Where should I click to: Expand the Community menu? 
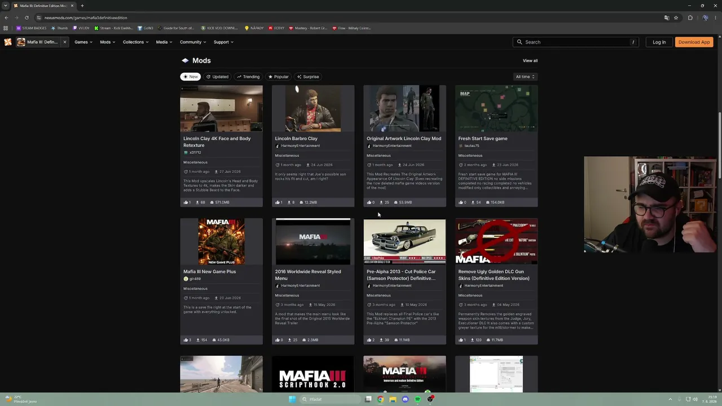(x=193, y=42)
